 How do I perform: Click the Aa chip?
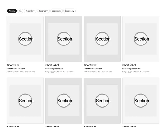pos(20,11)
